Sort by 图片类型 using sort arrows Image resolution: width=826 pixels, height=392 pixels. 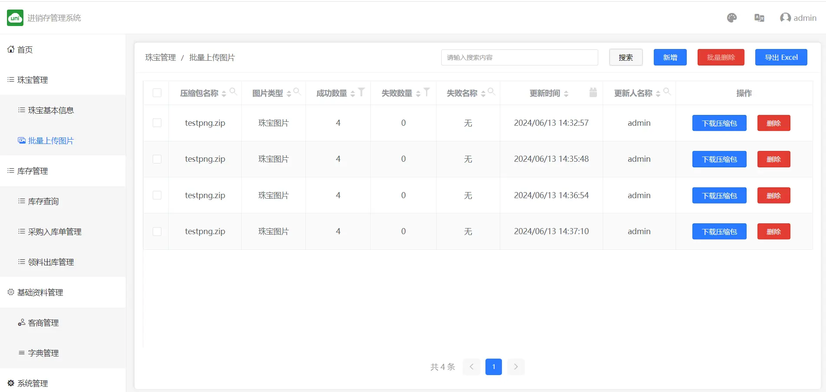pyautogui.click(x=289, y=94)
